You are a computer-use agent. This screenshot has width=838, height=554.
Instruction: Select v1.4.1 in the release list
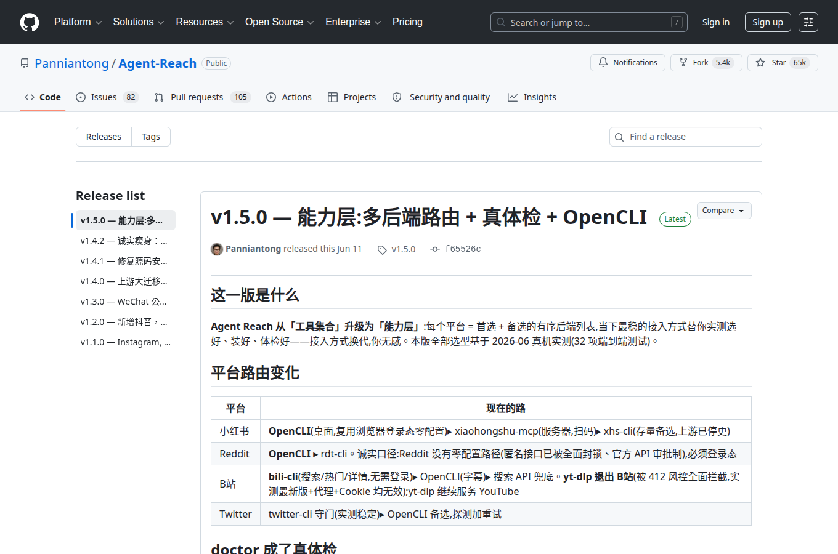coord(126,261)
